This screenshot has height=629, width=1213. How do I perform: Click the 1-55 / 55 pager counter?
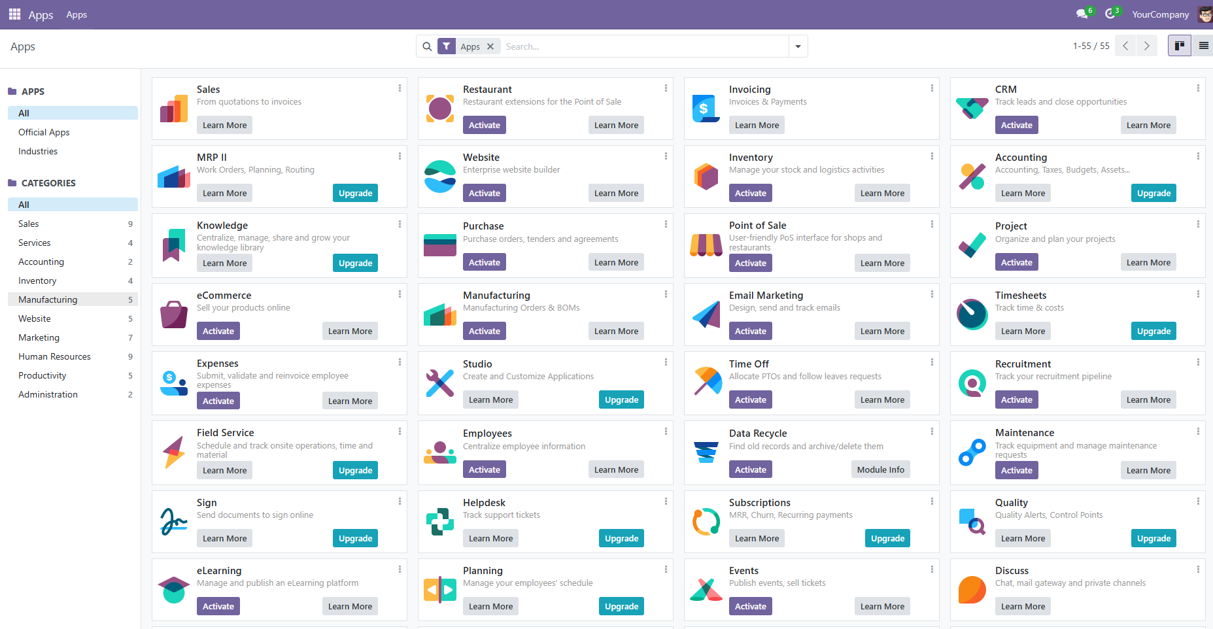pyautogui.click(x=1091, y=46)
